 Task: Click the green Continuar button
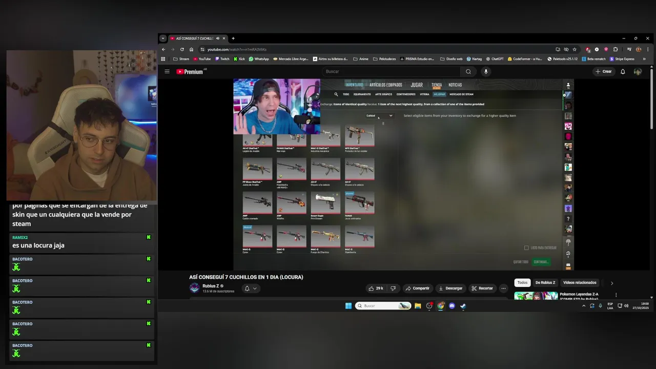tap(541, 262)
